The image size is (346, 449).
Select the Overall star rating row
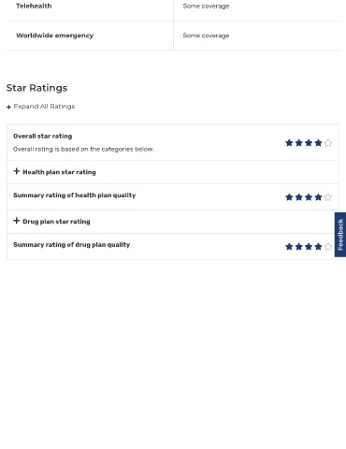pyautogui.click(x=173, y=142)
